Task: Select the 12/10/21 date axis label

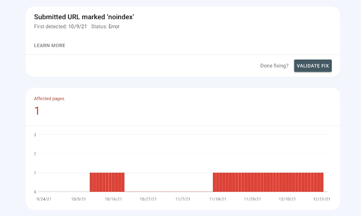Action: [287, 199]
